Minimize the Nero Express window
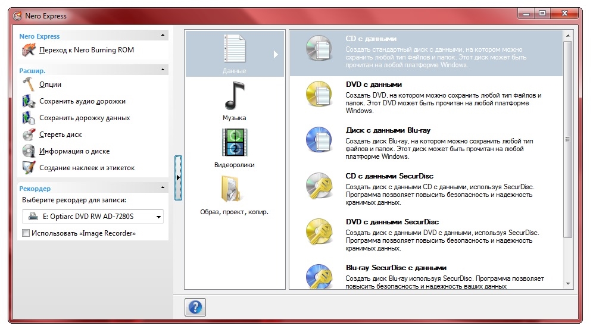Image resolution: width=593 pixels, height=335 pixels. (x=526, y=14)
